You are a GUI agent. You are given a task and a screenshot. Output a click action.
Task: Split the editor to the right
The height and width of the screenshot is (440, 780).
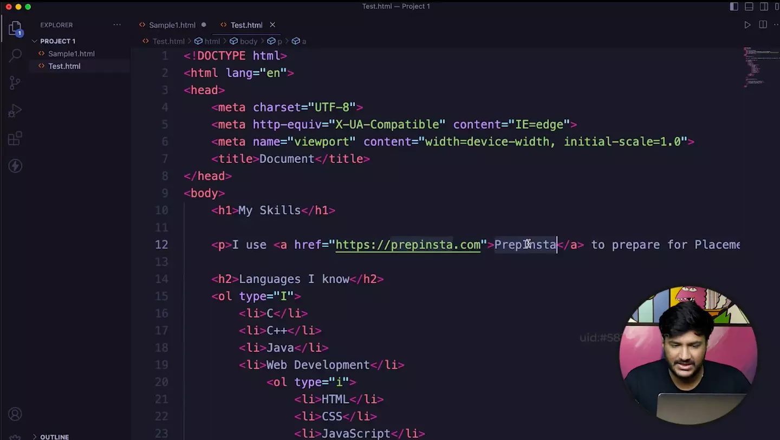(763, 25)
